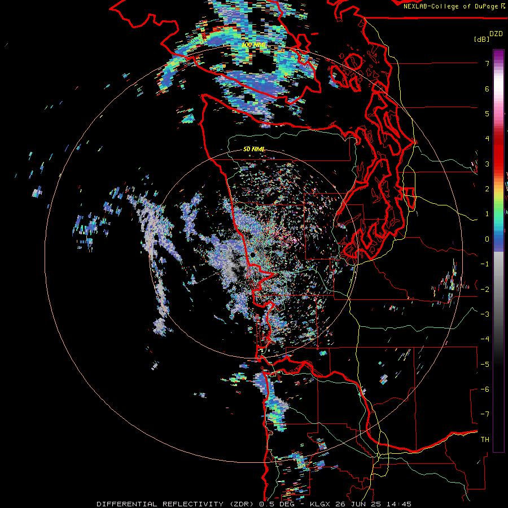Click the 7 value on color scale
The height and width of the screenshot is (508, 508).
(487, 63)
